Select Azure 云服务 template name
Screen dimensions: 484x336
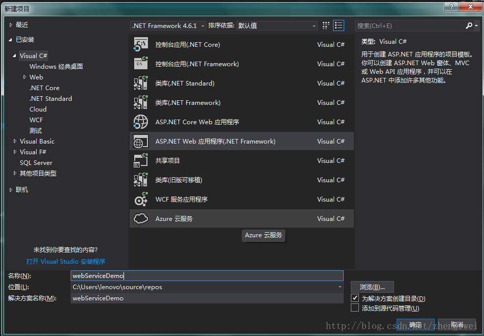pyautogui.click(x=174, y=218)
